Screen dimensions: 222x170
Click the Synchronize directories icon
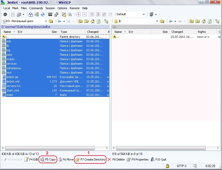point(36,14)
